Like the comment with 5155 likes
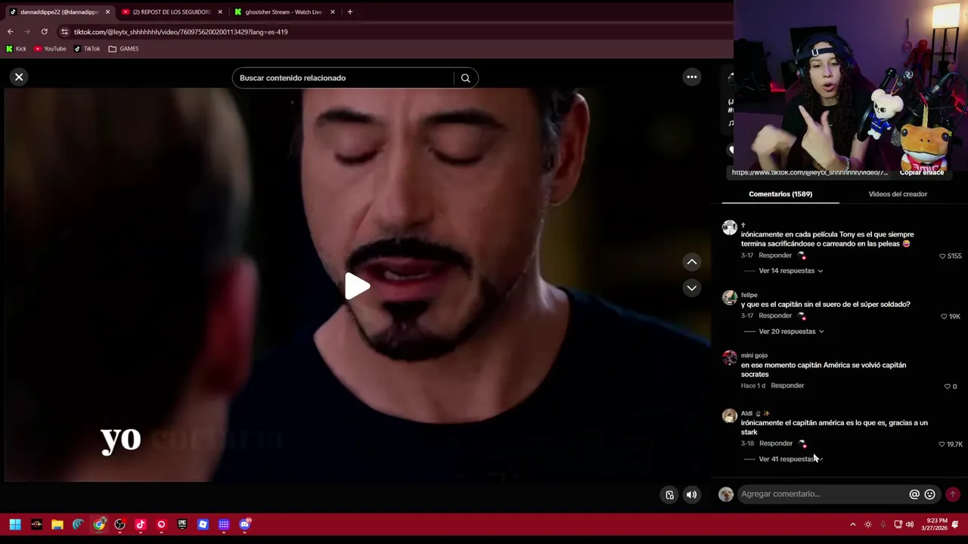The height and width of the screenshot is (544, 968). click(x=942, y=256)
